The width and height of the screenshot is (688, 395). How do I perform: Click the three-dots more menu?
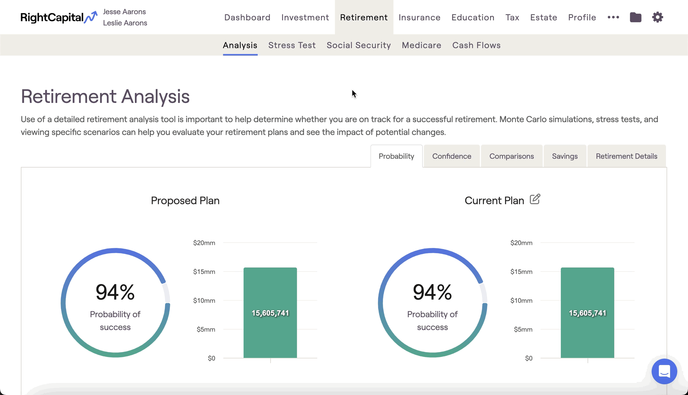coord(613,17)
